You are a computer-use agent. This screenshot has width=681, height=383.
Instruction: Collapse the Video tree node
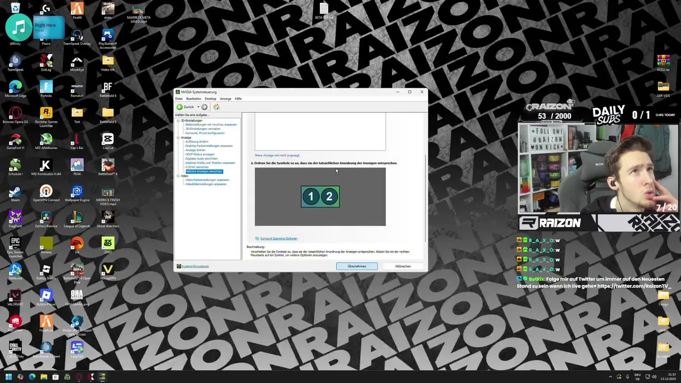pos(178,176)
